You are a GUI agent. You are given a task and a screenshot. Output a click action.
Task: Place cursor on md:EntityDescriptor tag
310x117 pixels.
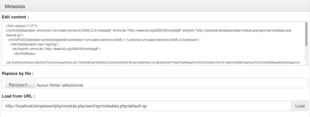click(20, 31)
